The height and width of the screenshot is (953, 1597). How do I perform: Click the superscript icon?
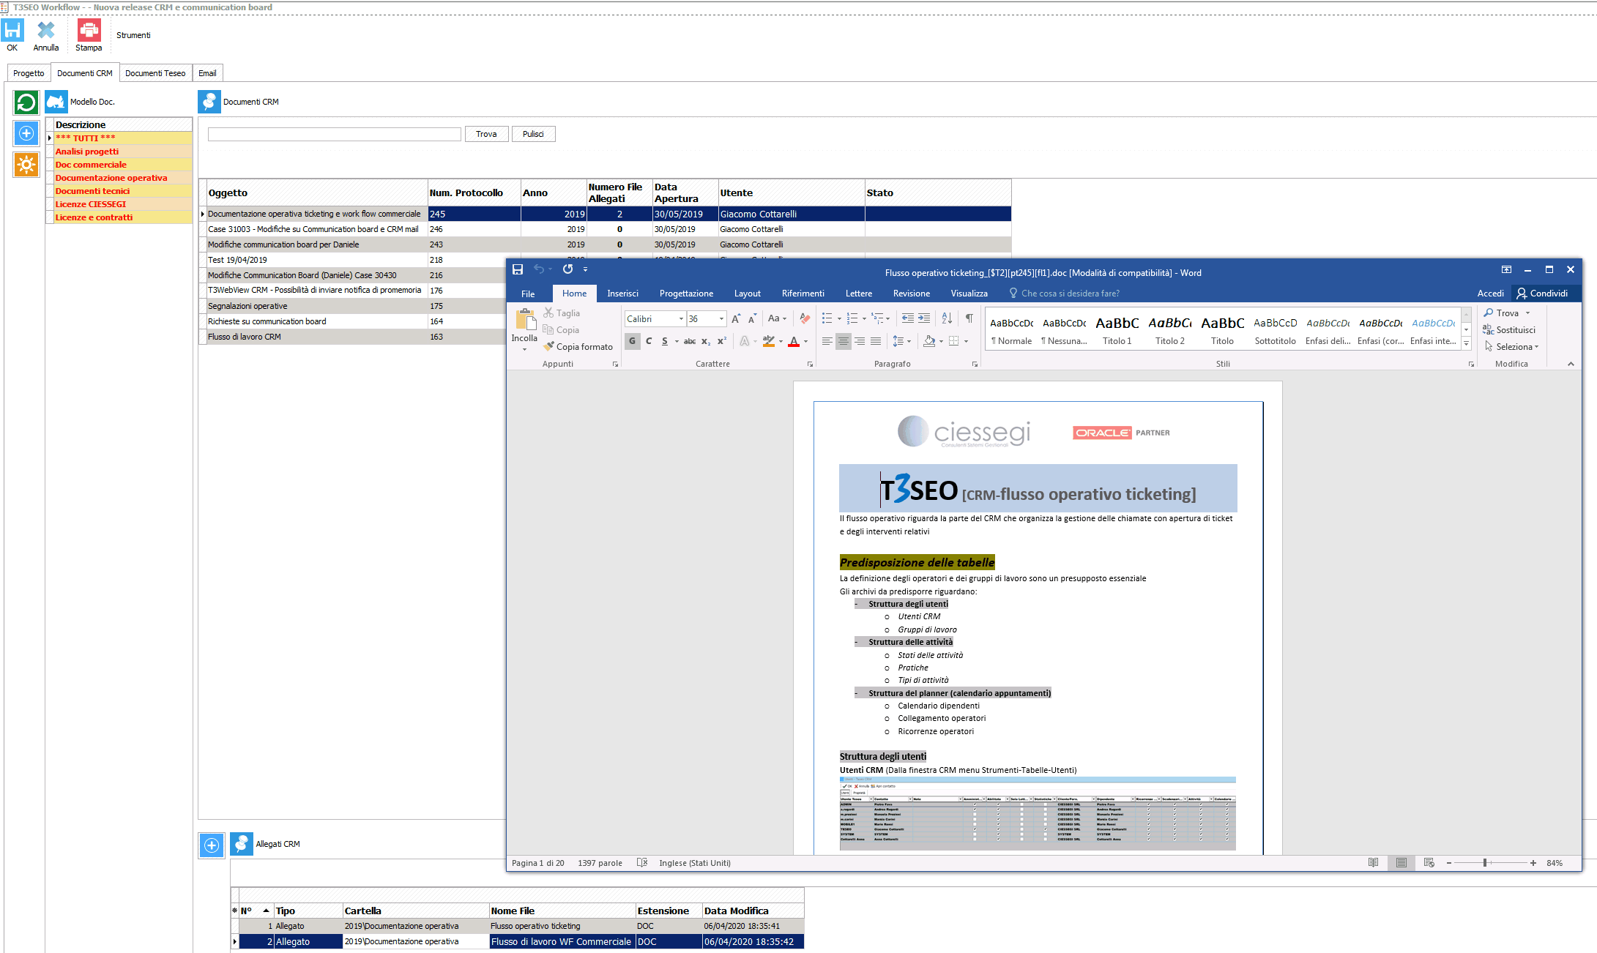721,341
